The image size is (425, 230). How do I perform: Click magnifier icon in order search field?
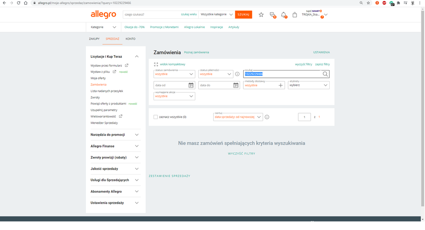pyautogui.click(x=325, y=74)
